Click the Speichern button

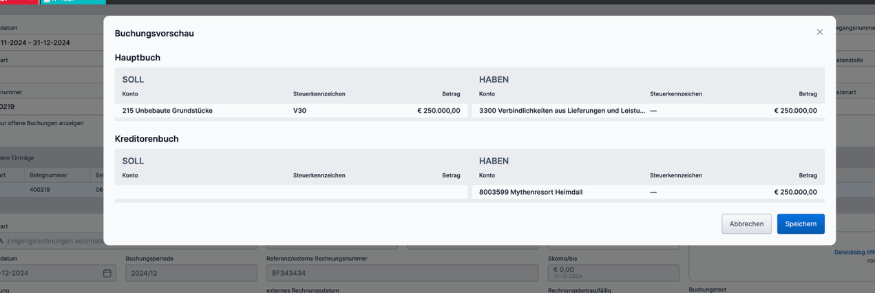[800, 224]
